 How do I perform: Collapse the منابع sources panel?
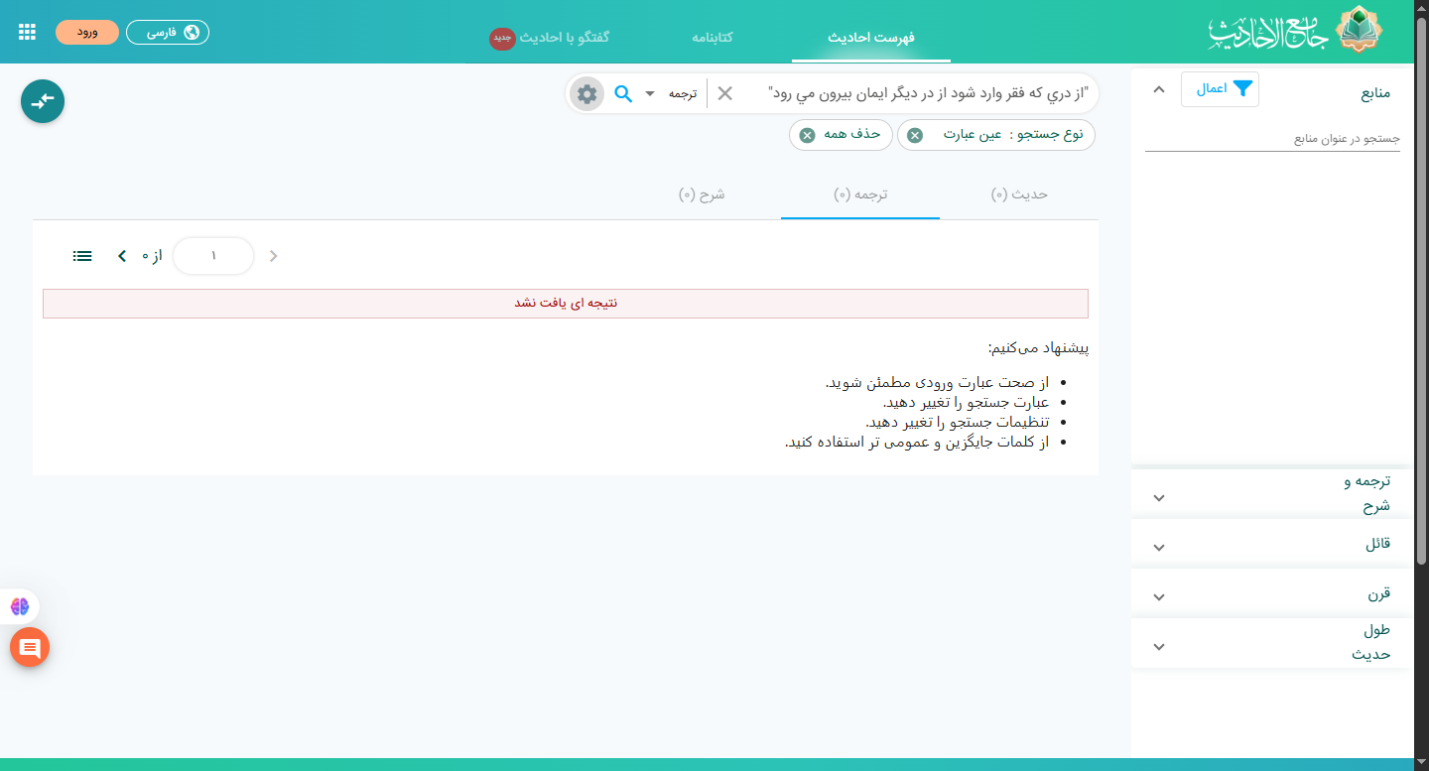(1158, 89)
